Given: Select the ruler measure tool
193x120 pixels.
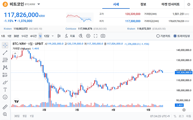Looking at the screenshot, I should click(5, 107).
